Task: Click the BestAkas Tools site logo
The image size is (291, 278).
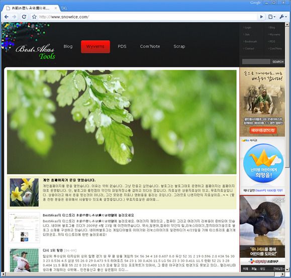Action: point(35,52)
